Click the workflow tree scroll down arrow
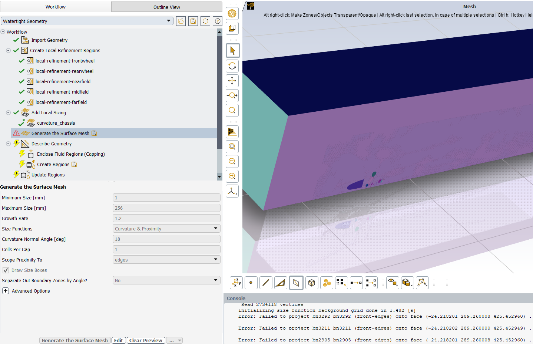The width and height of the screenshot is (533, 344). (x=219, y=177)
